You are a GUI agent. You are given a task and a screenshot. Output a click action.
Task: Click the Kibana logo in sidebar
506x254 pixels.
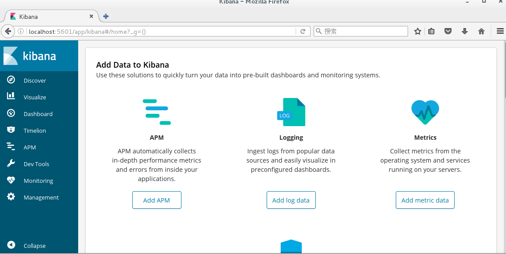click(30, 56)
